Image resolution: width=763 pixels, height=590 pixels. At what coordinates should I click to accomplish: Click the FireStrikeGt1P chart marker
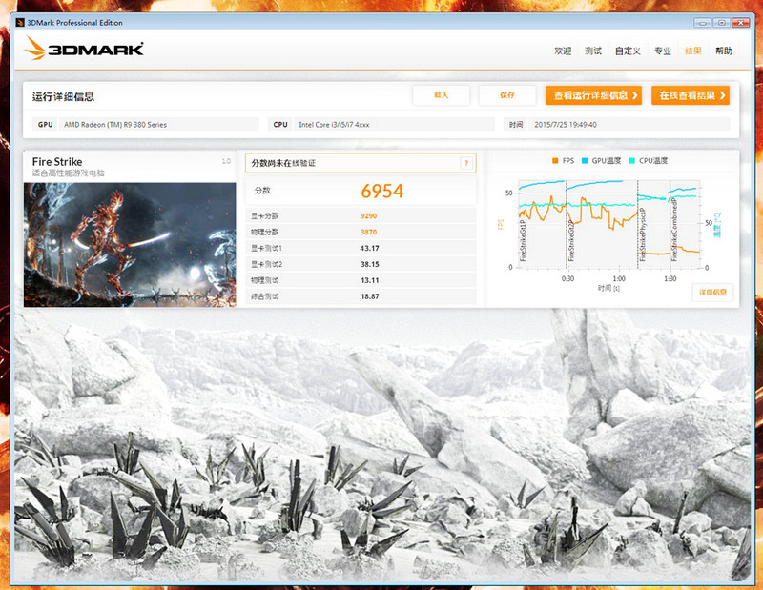524,240
